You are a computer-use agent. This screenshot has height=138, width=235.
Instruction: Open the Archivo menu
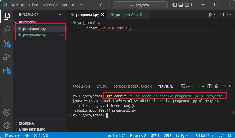tap(18, 5)
